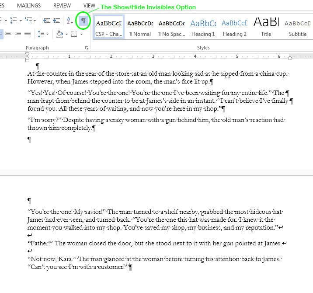Apply the No Spacing style
The height and width of the screenshot is (293, 313).
[x=172, y=27]
